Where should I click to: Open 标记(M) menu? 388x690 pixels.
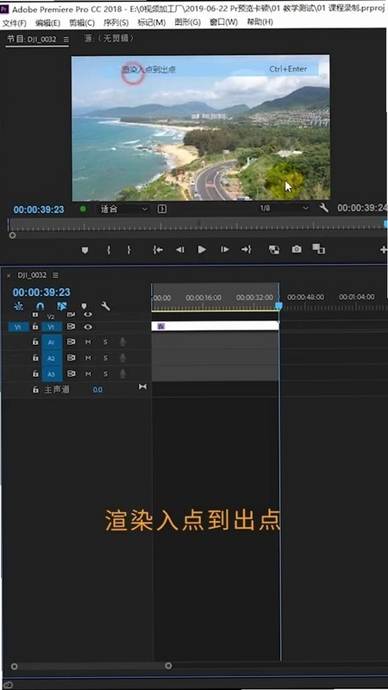tap(152, 22)
